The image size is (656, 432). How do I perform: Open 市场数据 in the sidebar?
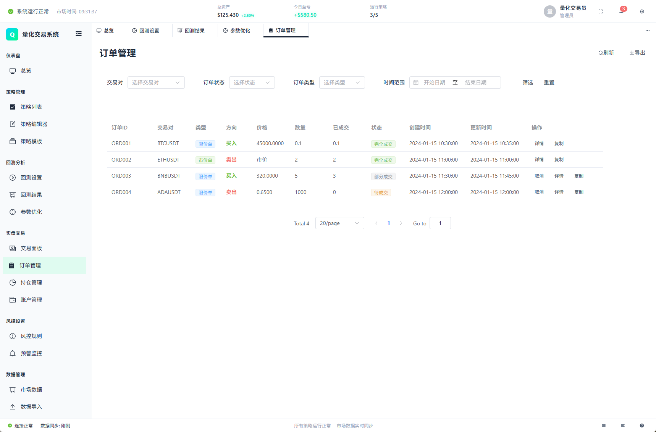(45, 390)
